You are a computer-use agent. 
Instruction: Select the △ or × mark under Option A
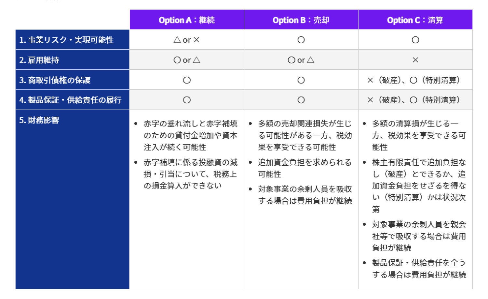187,40
